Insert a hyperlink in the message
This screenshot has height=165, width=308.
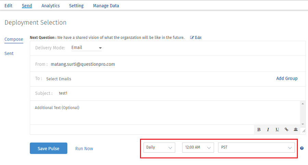286,130
